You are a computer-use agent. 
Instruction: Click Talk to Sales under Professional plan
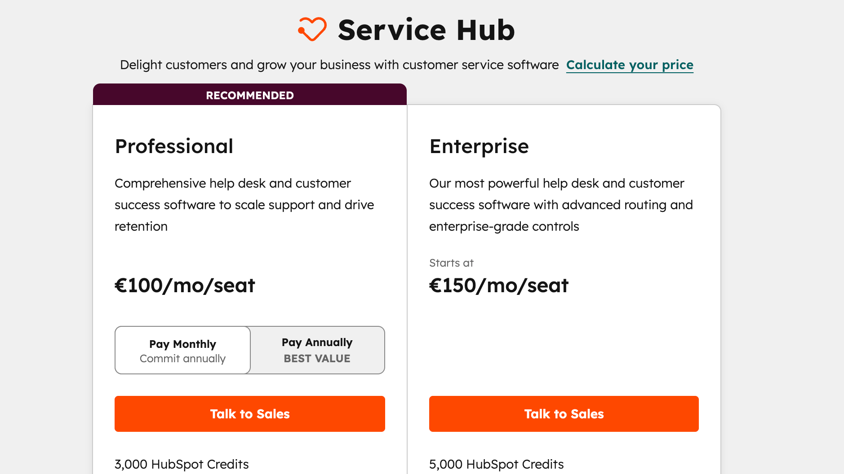pyautogui.click(x=249, y=413)
